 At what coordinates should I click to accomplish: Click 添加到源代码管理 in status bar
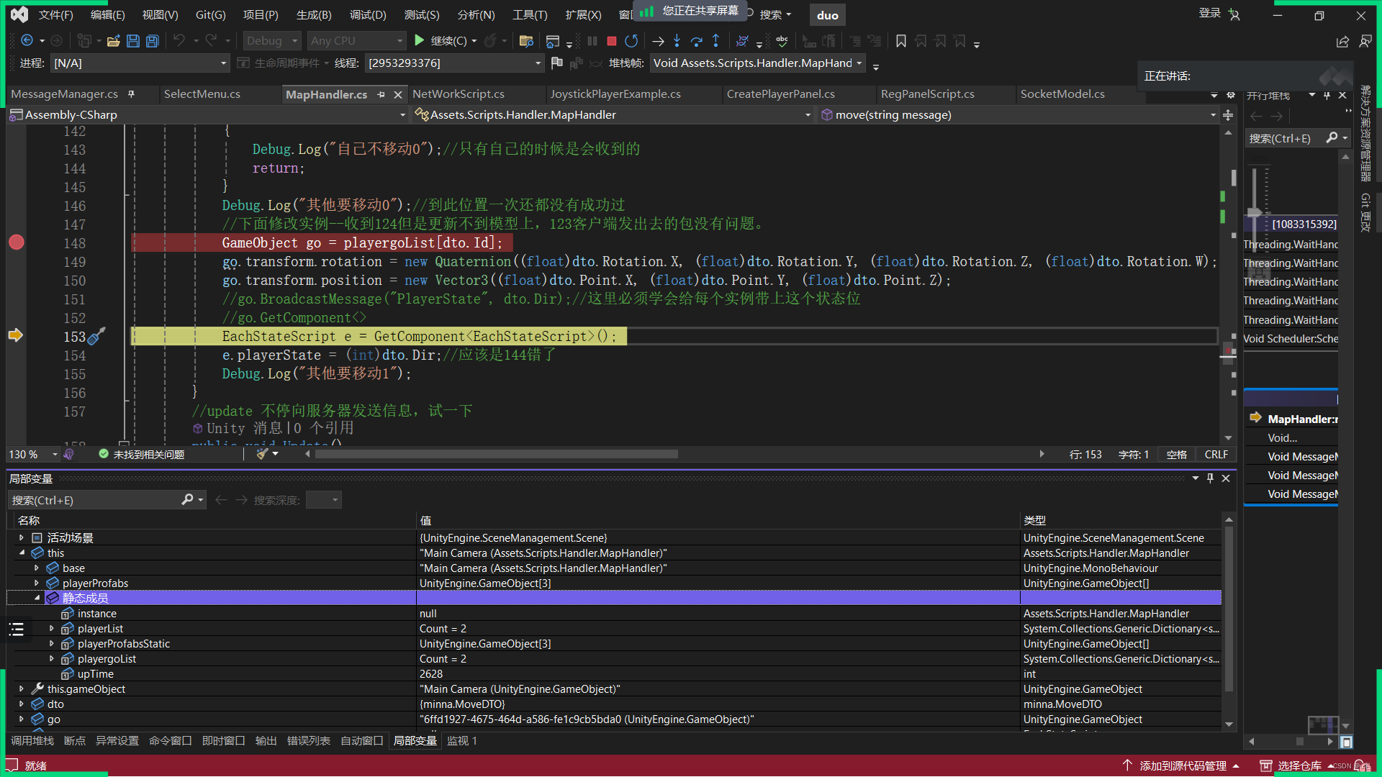tap(1182, 765)
